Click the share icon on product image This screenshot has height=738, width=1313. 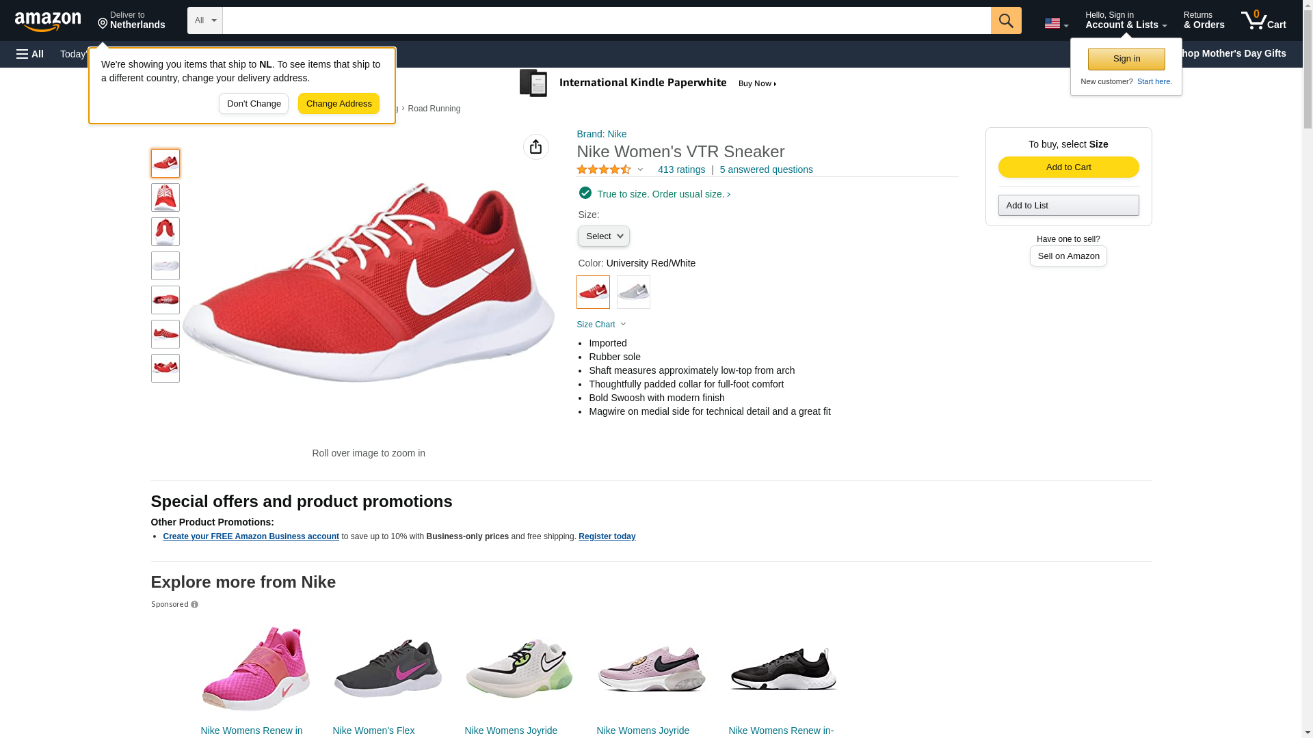coord(535,147)
